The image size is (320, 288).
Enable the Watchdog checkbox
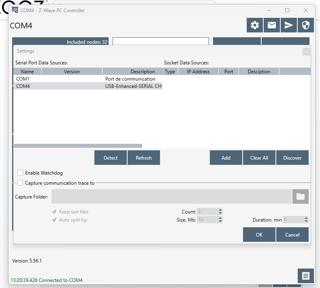coord(20,173)
